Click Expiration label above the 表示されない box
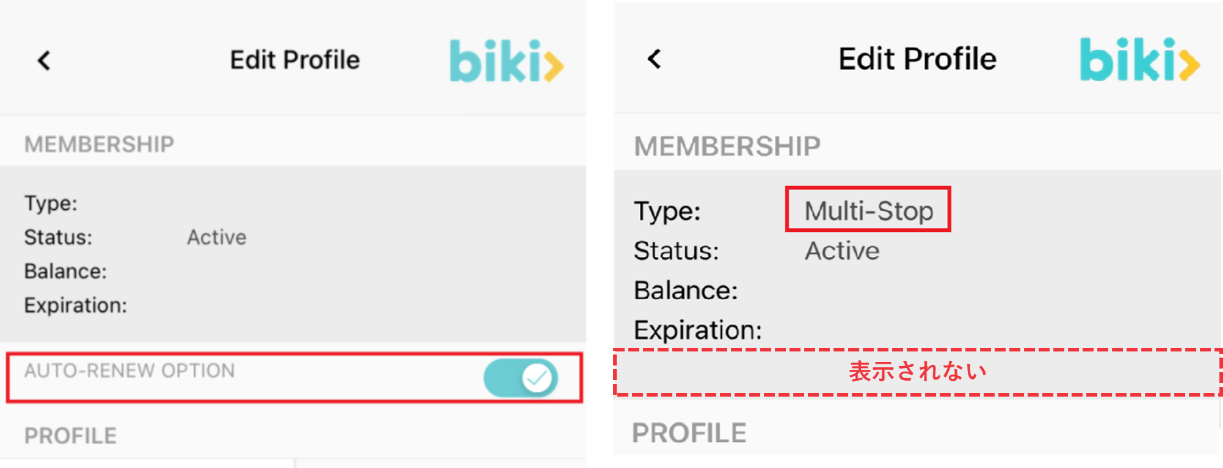This screenshot has height=468, width=1223. coord(698,330)
